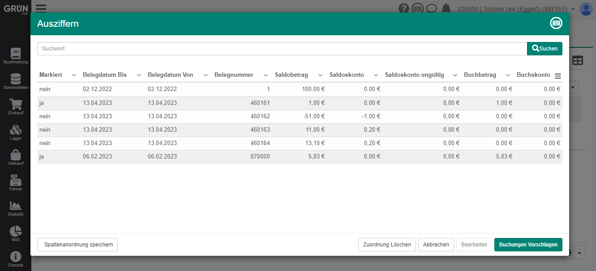The image size is (596, 271).
Task: Expand the Markiert column dropdown
Action: [x=74, y=75]
